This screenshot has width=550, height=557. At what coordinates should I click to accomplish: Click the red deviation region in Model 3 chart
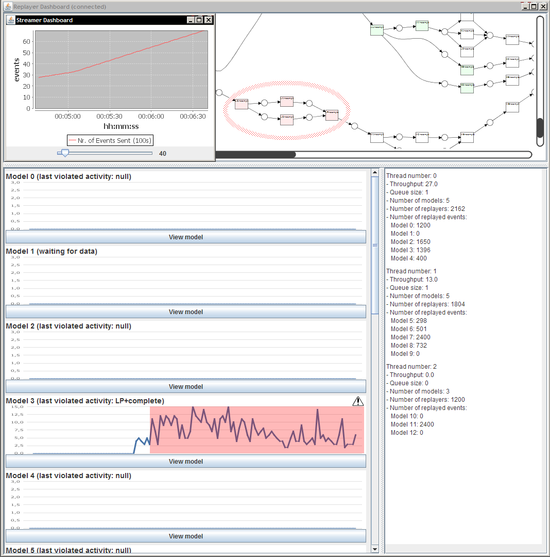257,430
